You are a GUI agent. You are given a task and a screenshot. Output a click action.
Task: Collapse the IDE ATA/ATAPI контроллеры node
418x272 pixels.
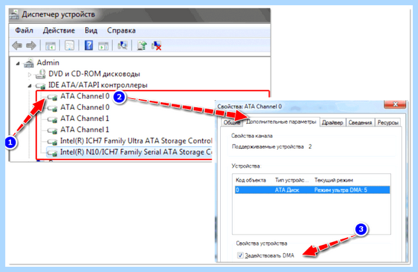click(x=29, y=86)
